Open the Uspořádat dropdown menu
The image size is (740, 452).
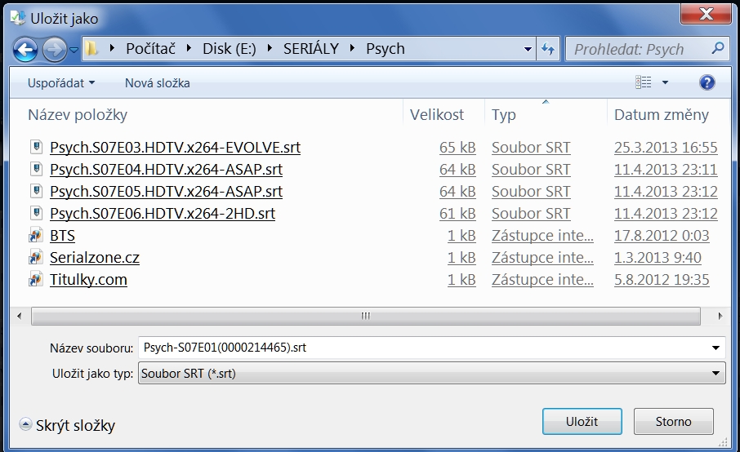(61, 82)
